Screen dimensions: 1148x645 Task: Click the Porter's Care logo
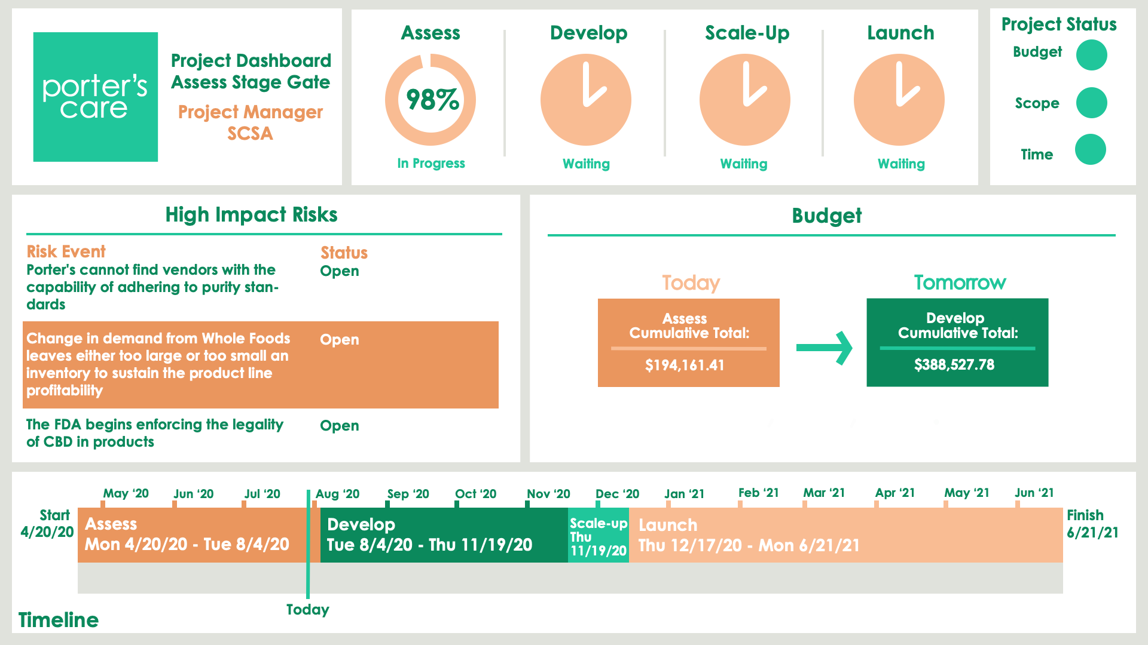click(x=96, y=97)
